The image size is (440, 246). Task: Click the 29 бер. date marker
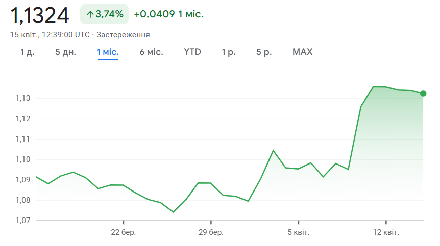pyautogui.click(x=211, y=232)
